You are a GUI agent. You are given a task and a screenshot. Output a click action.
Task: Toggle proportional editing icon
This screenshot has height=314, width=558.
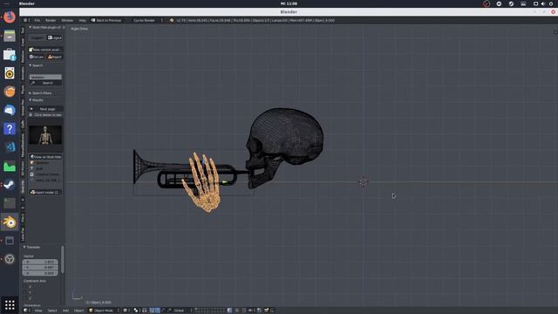point(236,311)
